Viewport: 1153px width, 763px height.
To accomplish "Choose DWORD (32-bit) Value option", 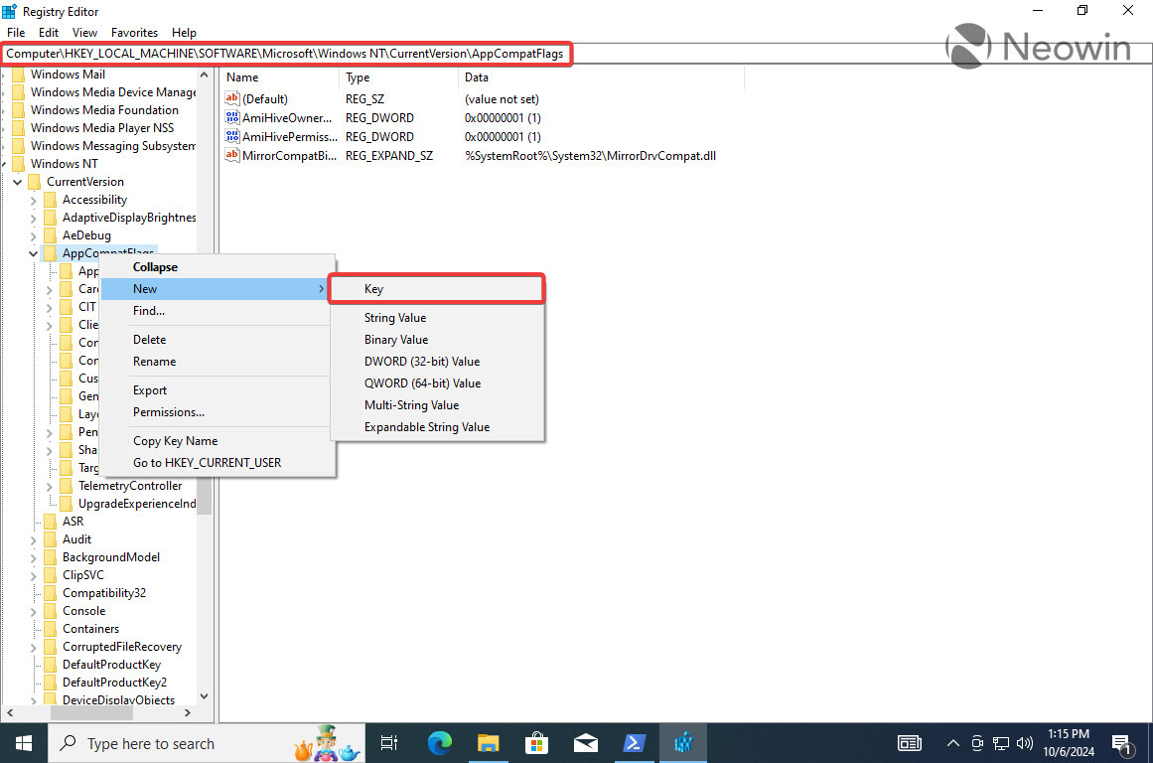I will coord(437,362).
